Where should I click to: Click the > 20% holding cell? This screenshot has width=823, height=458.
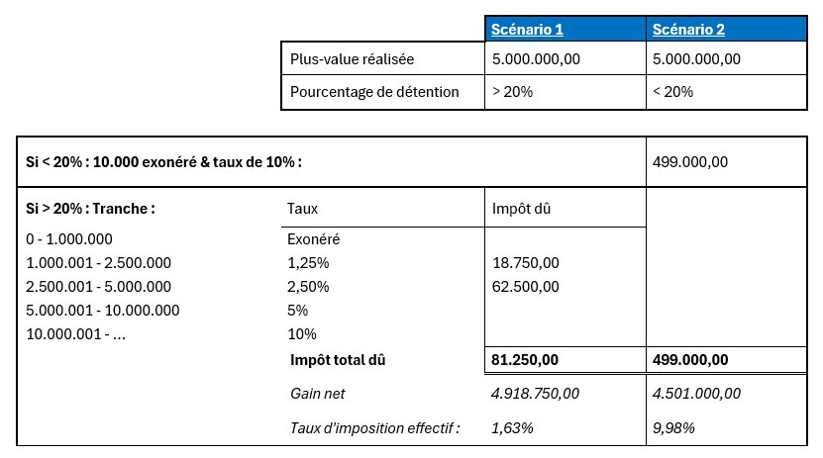(x=512, y=92)
